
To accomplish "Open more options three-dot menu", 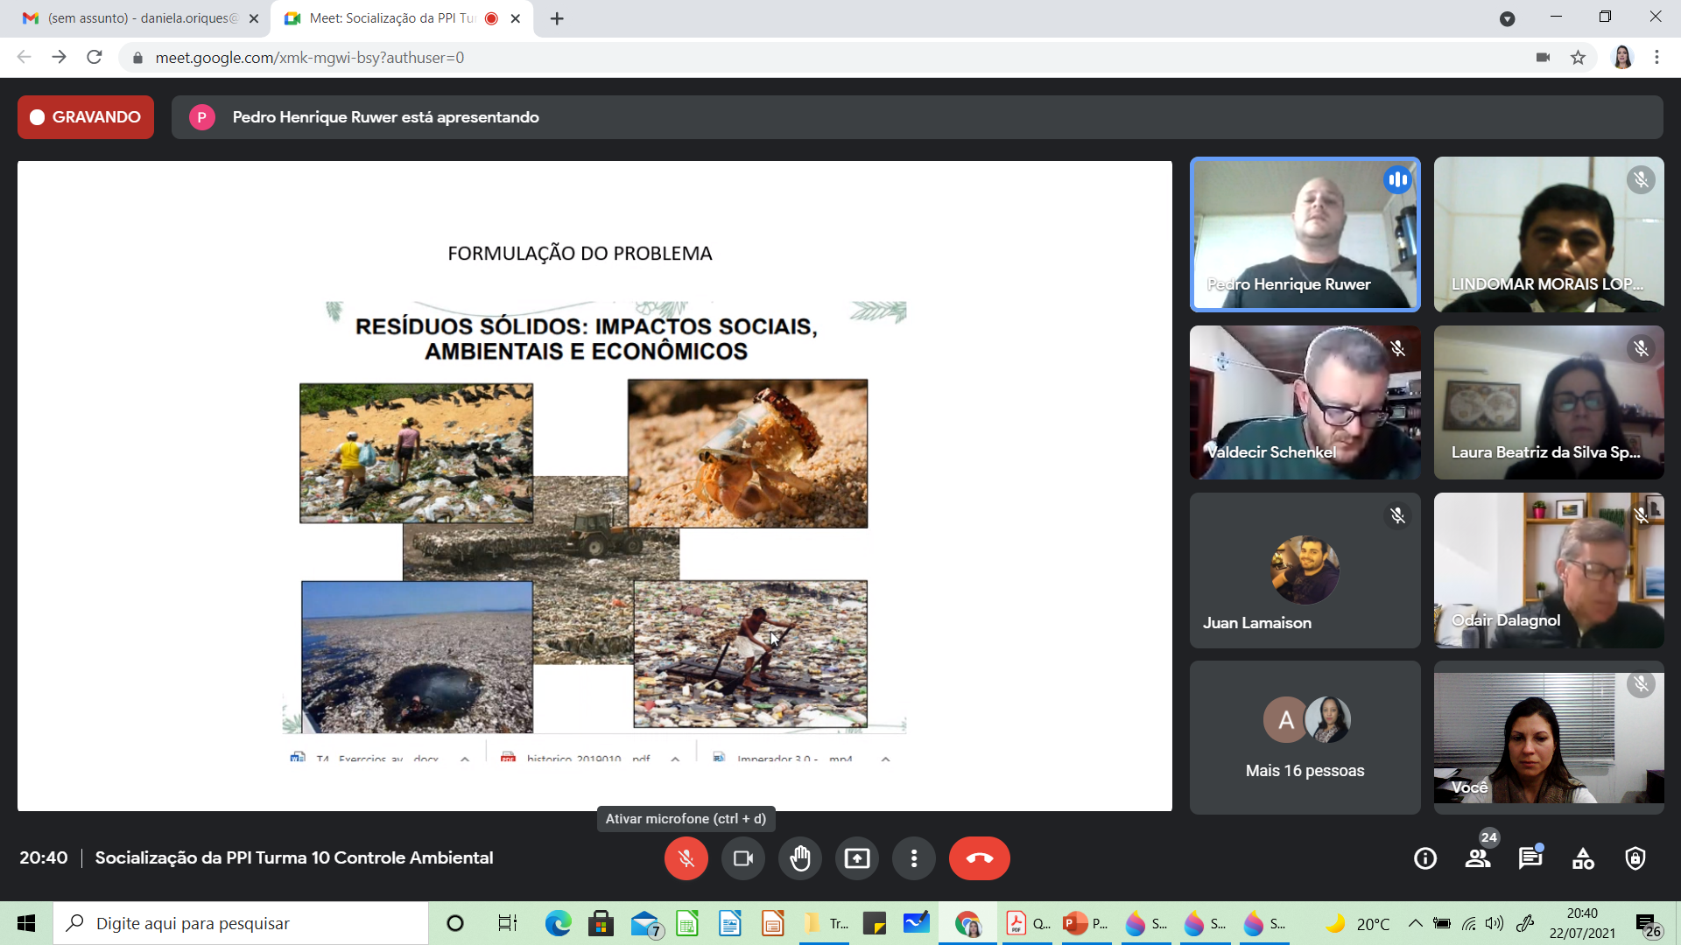I will [913, 858].
